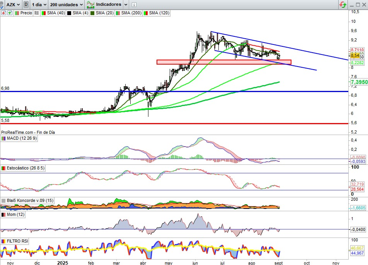Select the blue 6,98 horizontal line

tap(174, 91)
